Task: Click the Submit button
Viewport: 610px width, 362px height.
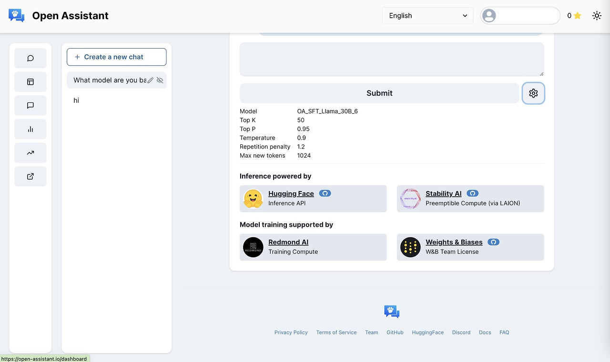Action: [x=379, y=93]
